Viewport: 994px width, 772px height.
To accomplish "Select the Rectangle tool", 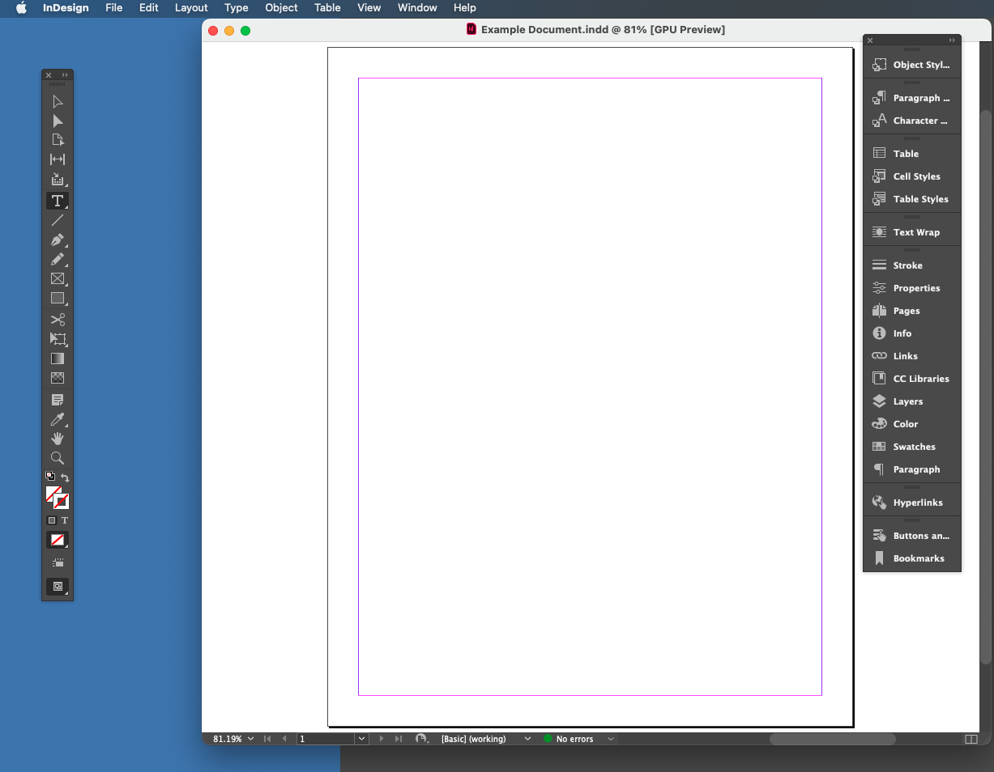I will point(58,298).
